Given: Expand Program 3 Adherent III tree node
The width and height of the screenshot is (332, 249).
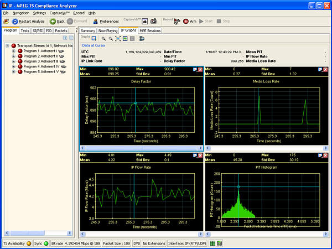Looking at the screenshot, I should click(x=13, y=61).
